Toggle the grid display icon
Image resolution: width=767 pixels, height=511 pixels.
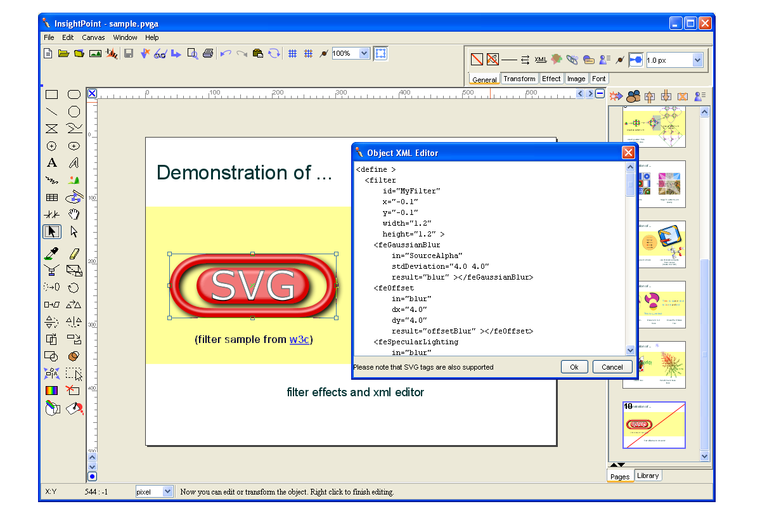click(x=292, y=54)
